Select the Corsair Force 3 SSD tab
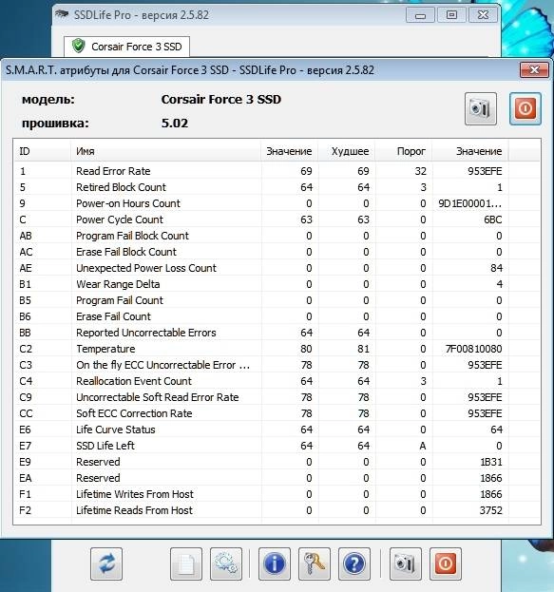 click(x=127, y=47)
